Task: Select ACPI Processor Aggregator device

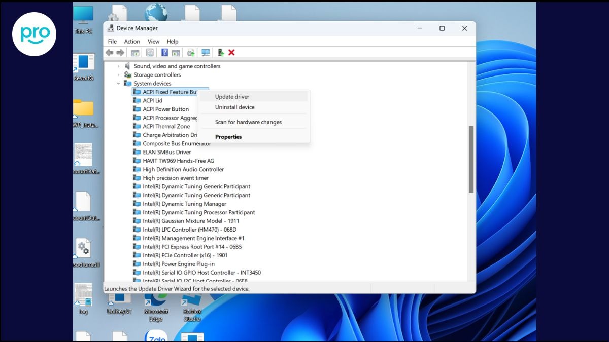Action: coord(170,118)
